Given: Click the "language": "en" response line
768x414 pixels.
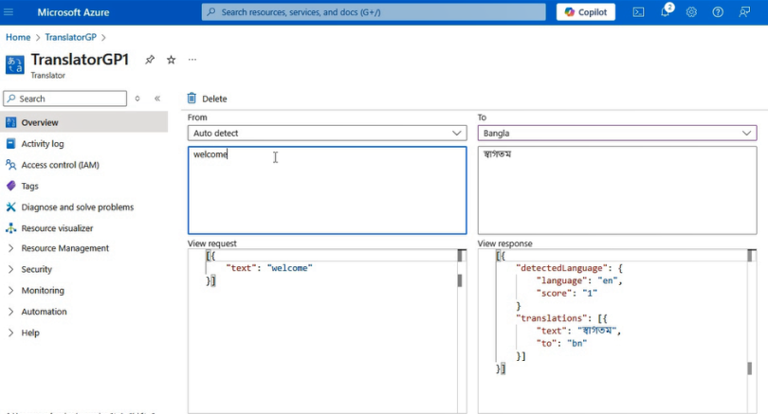Looking at the screenshot, I should click(579, 280).
